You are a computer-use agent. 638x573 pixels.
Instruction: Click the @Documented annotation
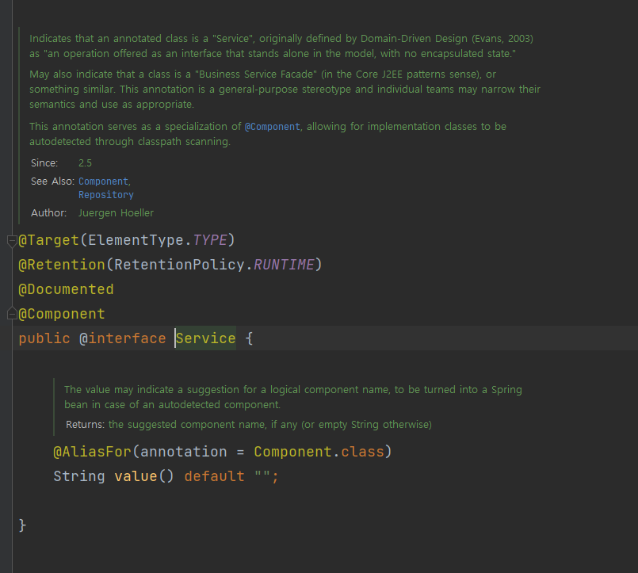66,289
